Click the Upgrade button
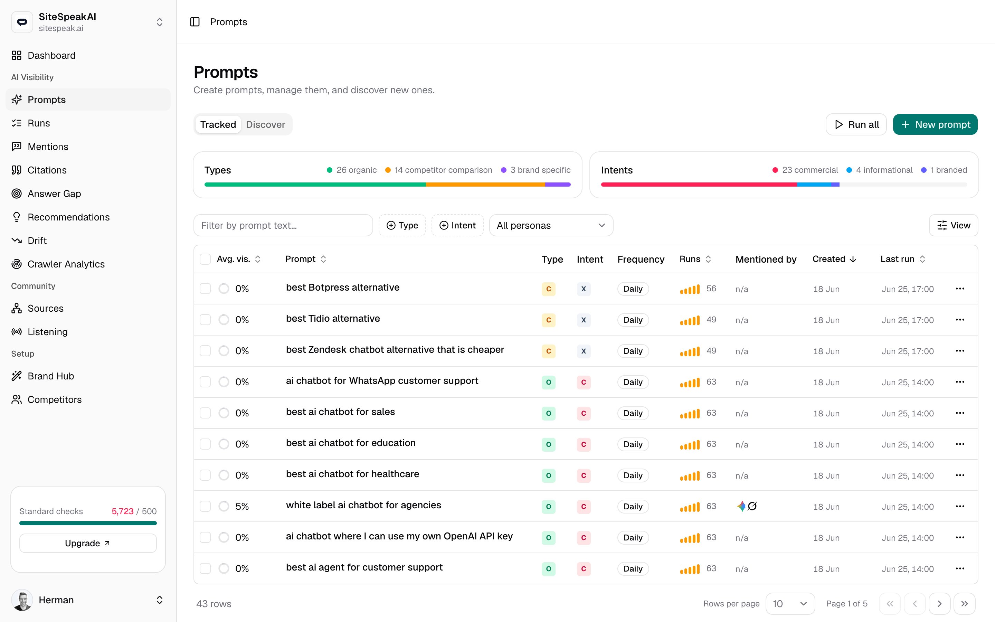Viewport: 995px width, 622px height. [88, 543]
